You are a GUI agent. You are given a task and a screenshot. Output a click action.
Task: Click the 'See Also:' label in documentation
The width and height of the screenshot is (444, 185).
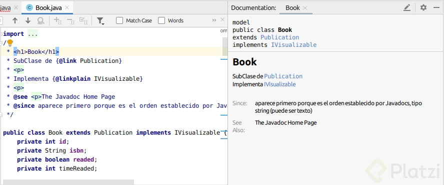(x=238, y=126)
